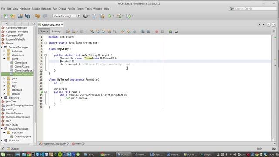Viewport: 279px width, 157px height.
Task: Click the ocp.study.OcpStudy breadcrumb
Action: click(x=54, y=143)
